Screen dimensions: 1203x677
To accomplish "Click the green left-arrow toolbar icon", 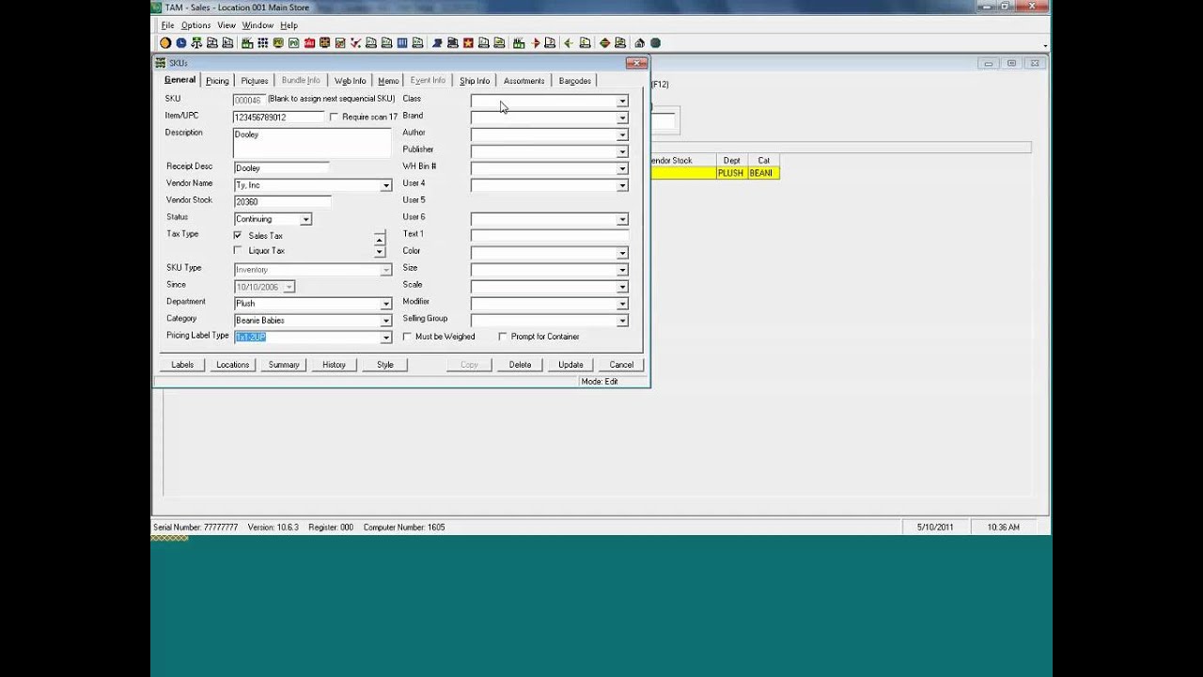I will click(569, 43).
